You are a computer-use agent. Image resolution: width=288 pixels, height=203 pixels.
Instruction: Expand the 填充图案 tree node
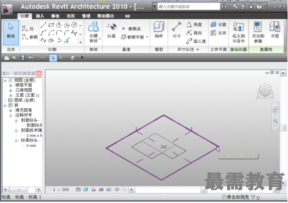tap(10, 110)
